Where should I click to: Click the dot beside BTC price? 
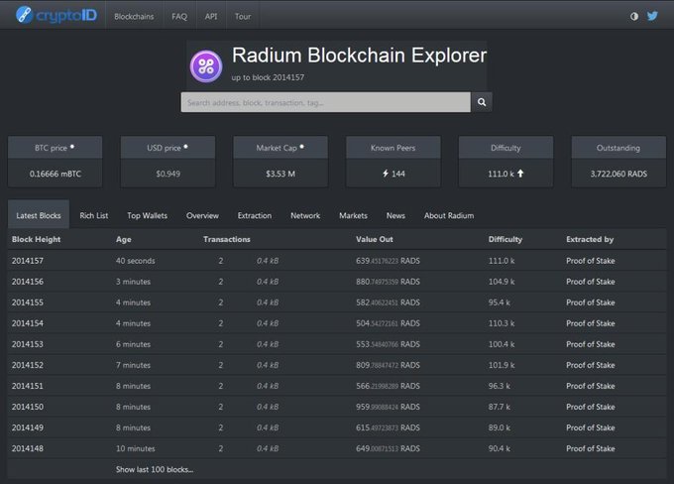tap(72, 147)
